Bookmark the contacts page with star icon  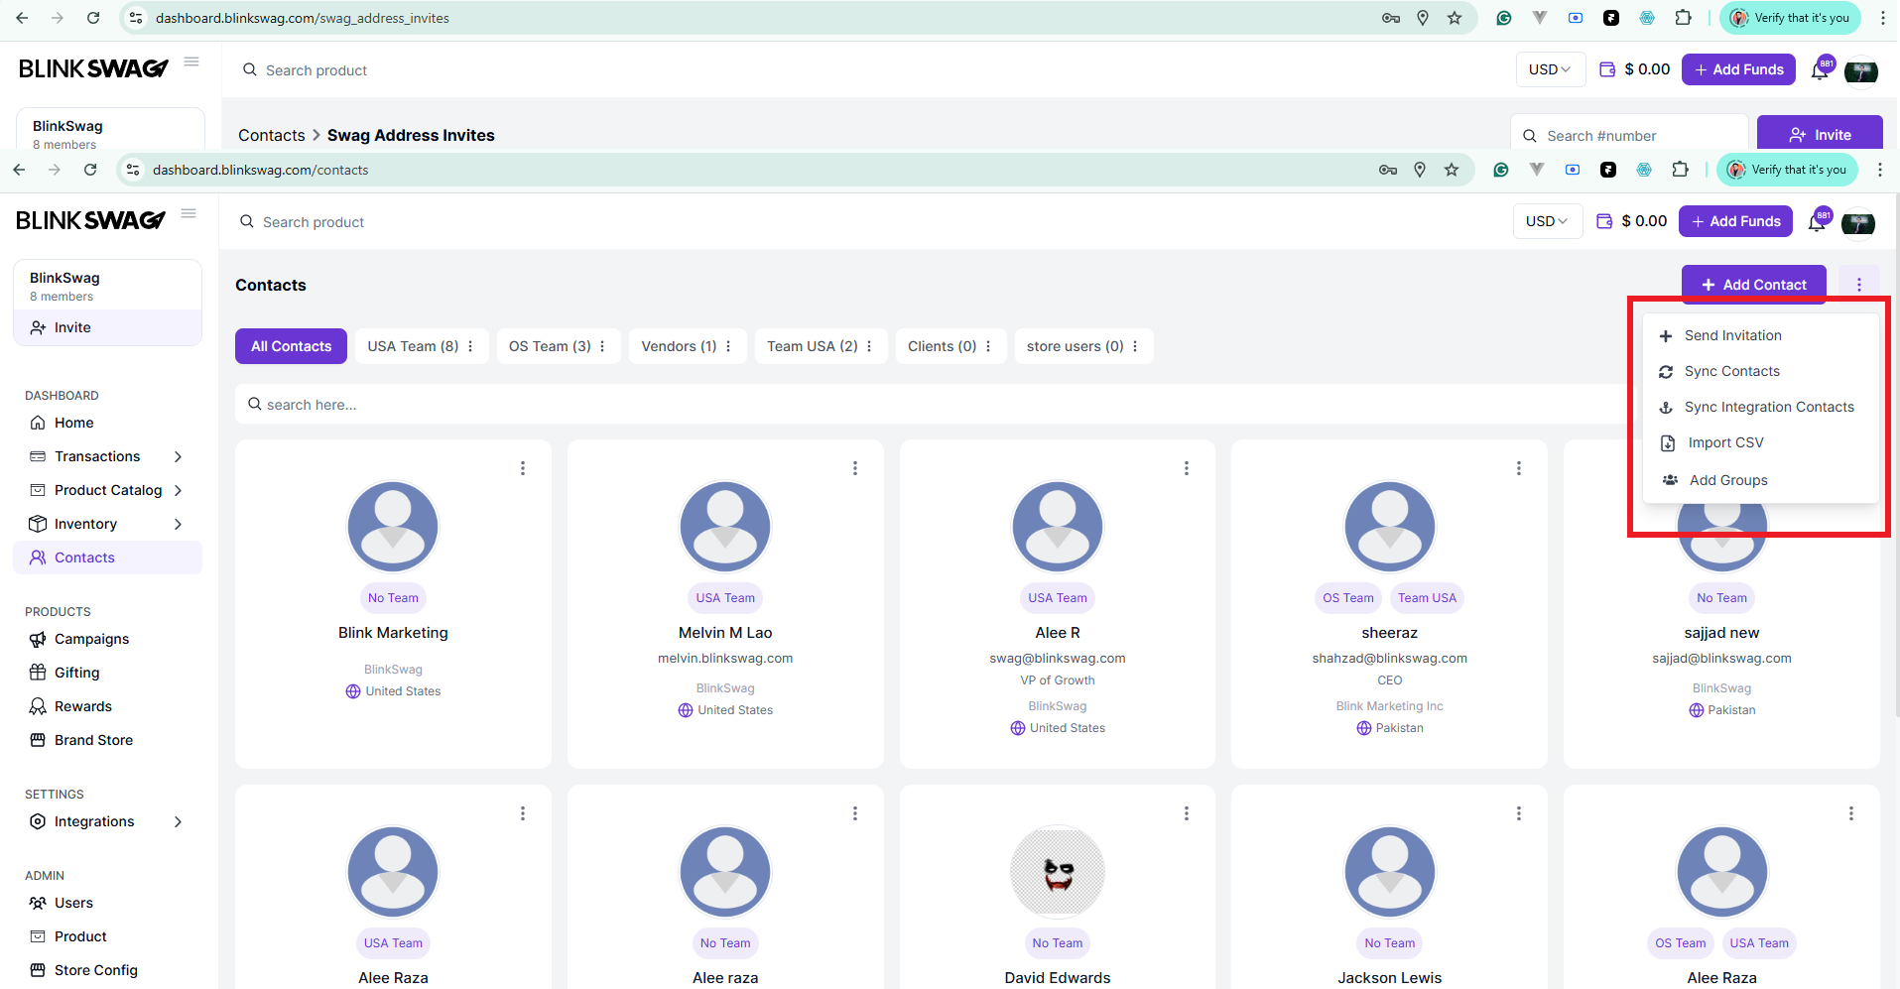[1452, 170]
